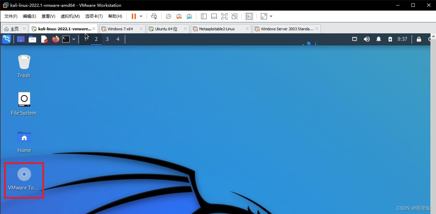Image resolution: width=436 pixels, height=214 pixels.
Task: Open the notifications bell icon
Action: point(379,39)
